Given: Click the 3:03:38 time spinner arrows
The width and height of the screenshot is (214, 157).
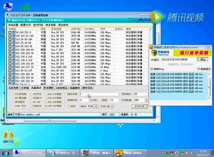Looking at the screenshot, I should click(x=112, y=106).
